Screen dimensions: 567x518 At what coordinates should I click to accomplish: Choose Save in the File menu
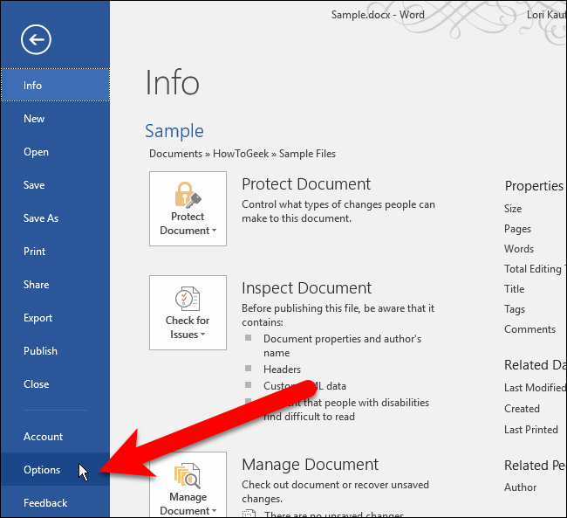point(55,185)
